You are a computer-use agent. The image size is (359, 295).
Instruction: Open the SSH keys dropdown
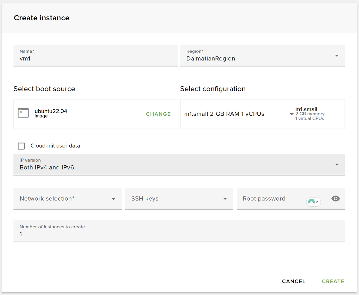(179, 199)
